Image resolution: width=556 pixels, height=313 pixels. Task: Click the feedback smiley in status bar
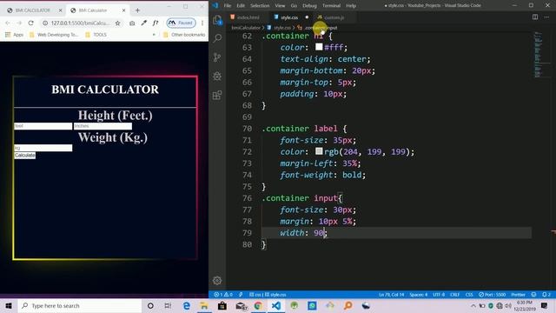(x=533, y=295)
